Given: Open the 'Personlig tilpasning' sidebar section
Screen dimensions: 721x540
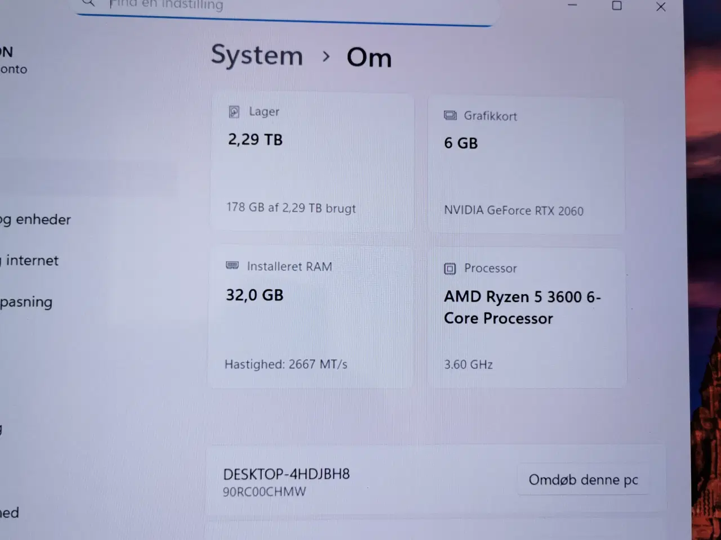Looking at the screenshot, I should [x=26, y=302].
